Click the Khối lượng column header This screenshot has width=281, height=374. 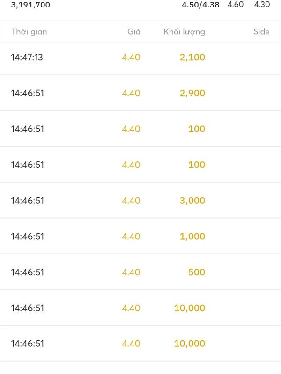pos(184,32)
